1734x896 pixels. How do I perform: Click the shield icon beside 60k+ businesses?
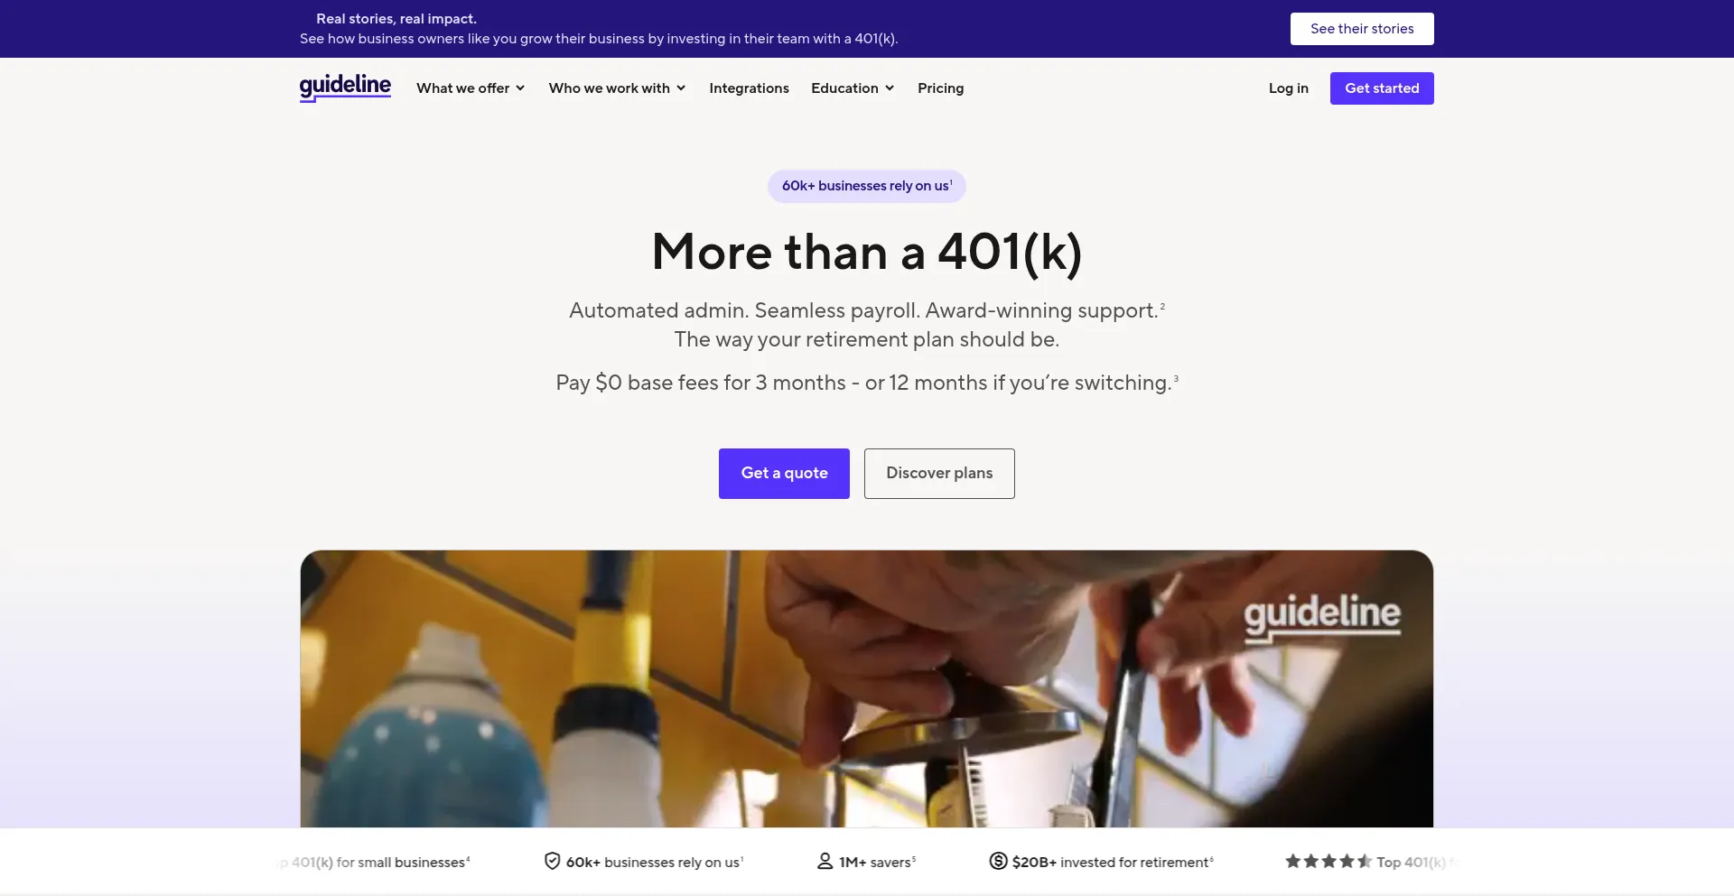552,862
